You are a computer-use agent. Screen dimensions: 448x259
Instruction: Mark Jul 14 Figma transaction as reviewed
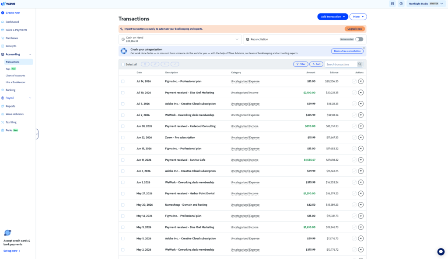pos(354,81)
